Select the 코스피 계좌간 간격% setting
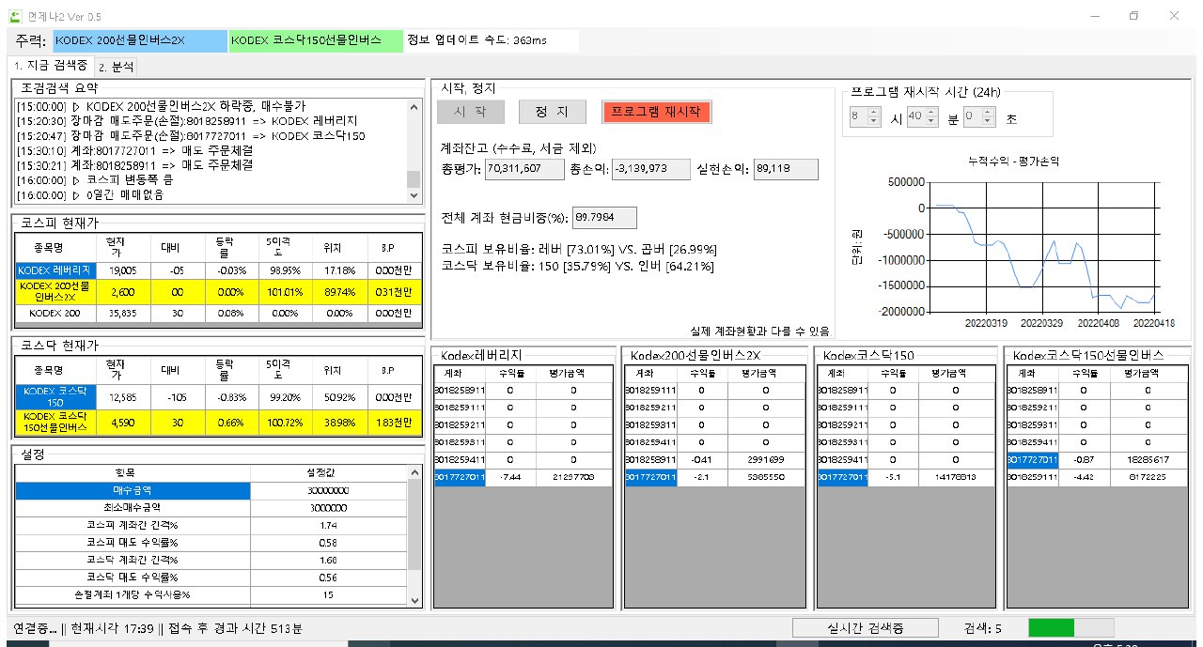 click(133, 525)
